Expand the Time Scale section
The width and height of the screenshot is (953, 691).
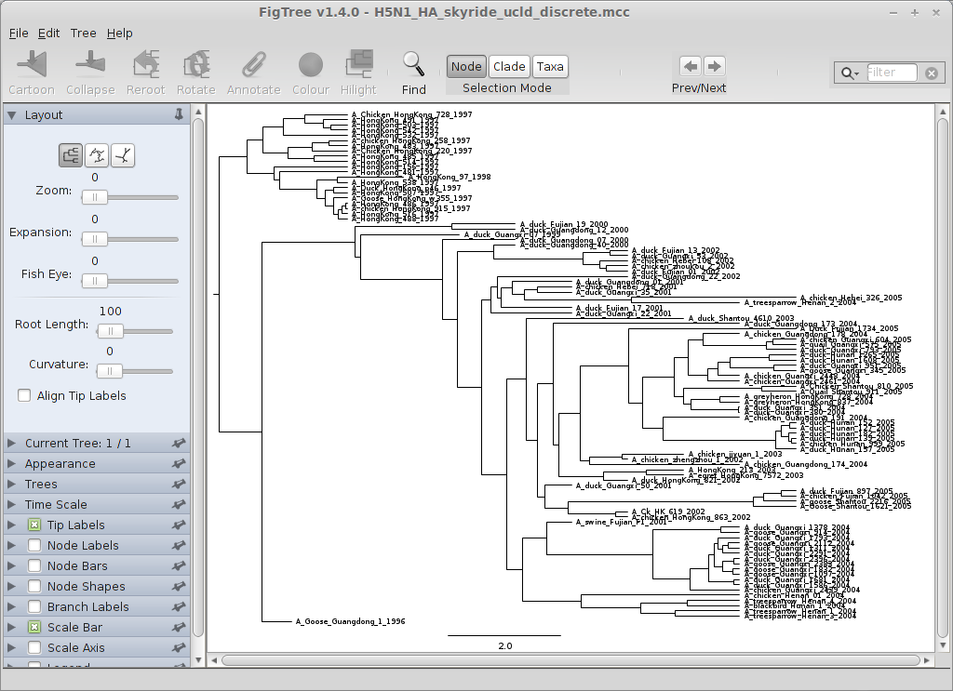(11, 505)
